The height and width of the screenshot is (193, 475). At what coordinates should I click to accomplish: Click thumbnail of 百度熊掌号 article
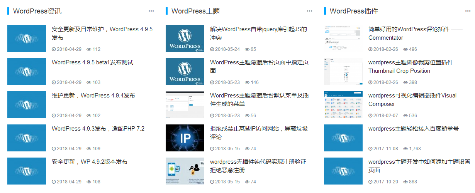[x=343, y=138]
